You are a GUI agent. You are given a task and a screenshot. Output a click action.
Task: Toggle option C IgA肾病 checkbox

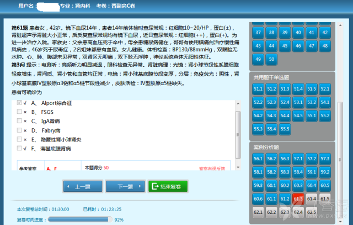20,121
